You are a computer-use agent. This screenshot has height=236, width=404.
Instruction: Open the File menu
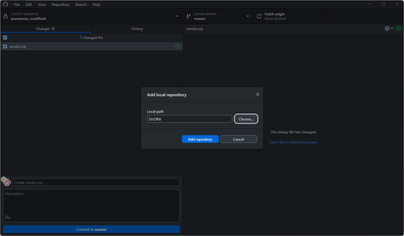coord(17,4)
